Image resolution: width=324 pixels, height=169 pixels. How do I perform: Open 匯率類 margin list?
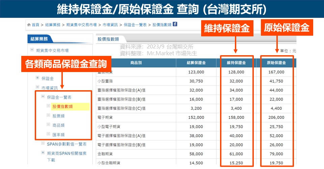[58, 135]
